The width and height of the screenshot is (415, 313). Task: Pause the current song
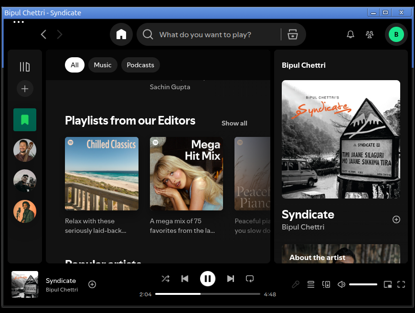tap(208, 279)
